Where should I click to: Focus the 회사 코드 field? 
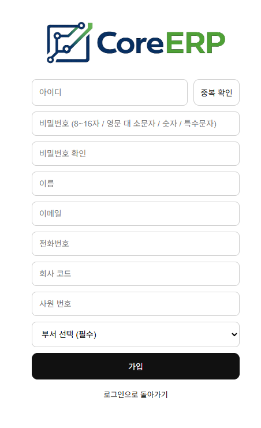136,274
